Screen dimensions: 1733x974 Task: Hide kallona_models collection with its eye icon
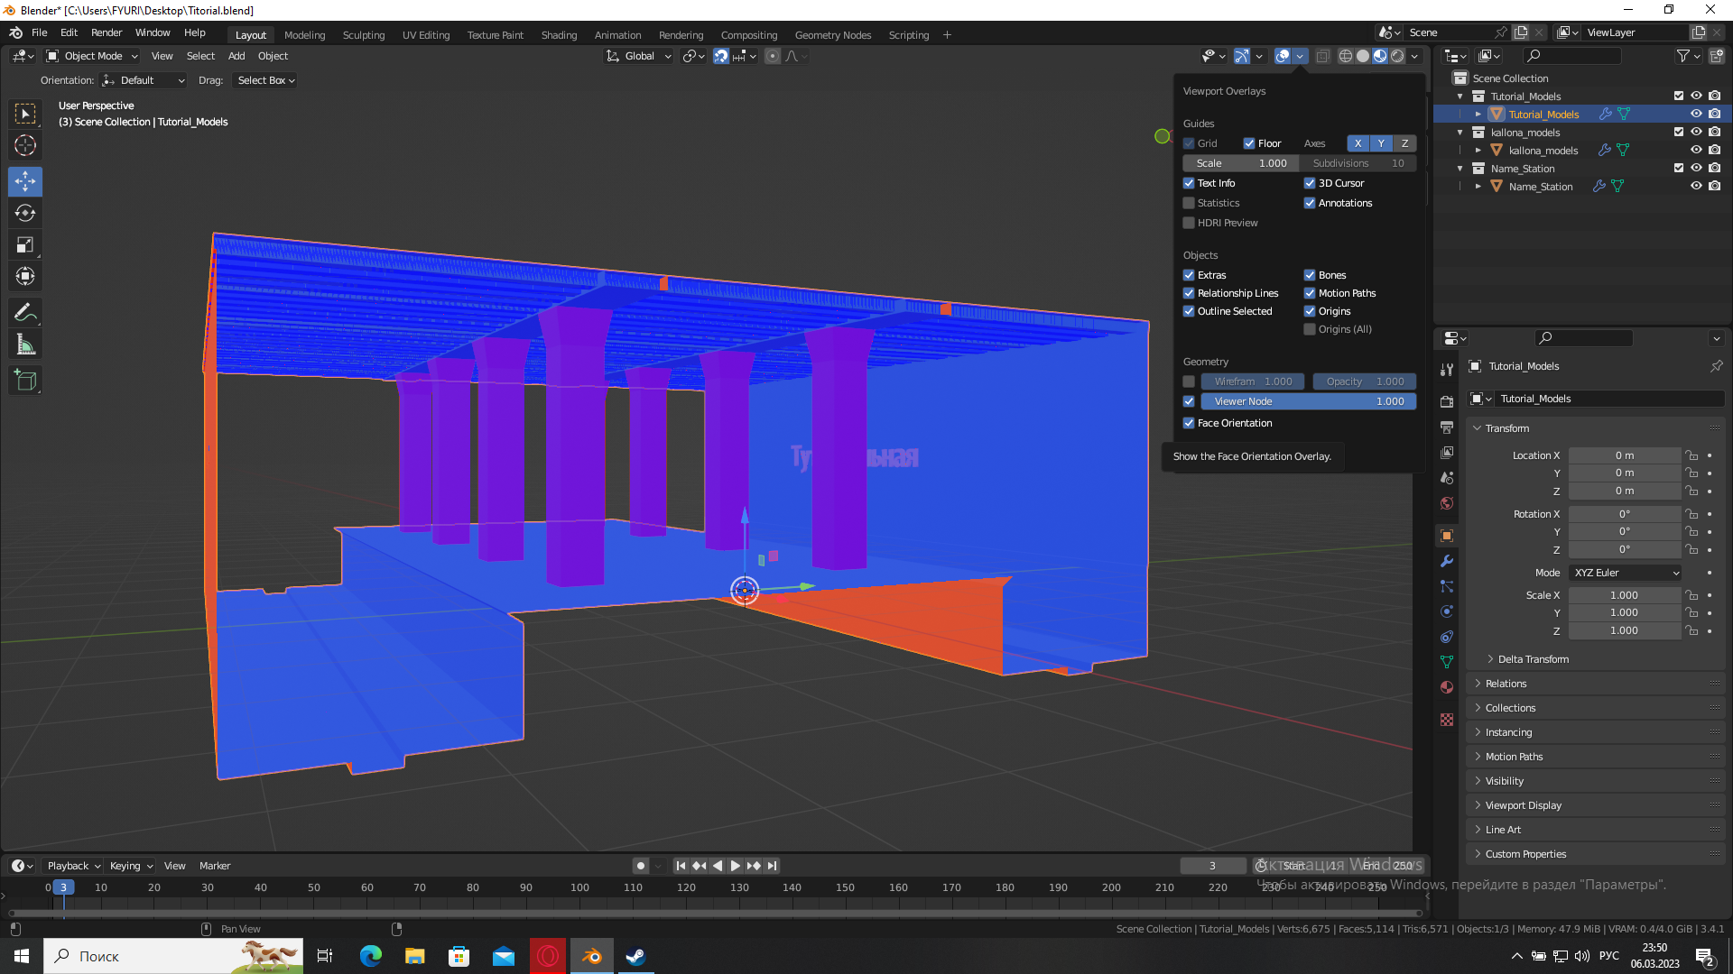point(1696,133)
